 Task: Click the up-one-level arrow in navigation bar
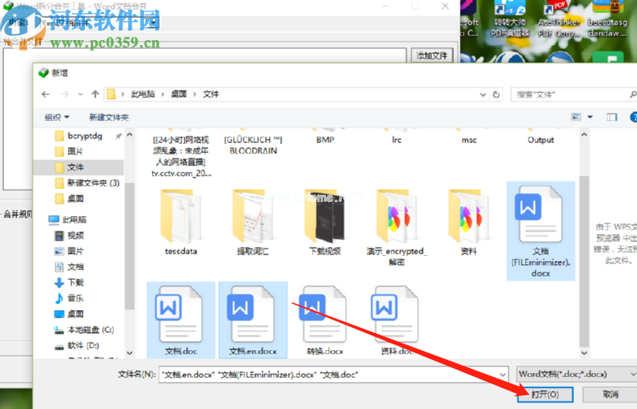point(96,95)
